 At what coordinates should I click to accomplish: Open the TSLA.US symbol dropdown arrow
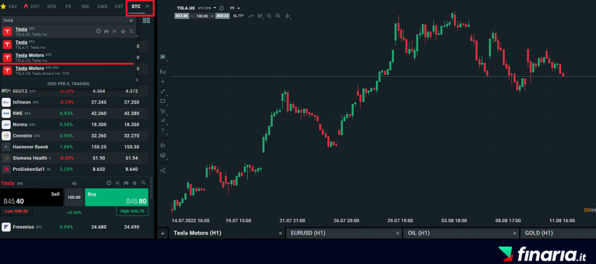coord(215,8)
